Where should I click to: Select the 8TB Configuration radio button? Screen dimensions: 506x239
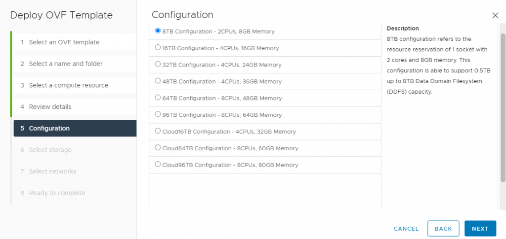(158, 31)
